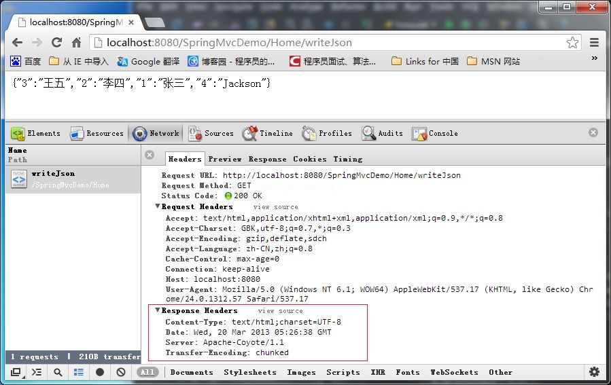Open a new browser tab
Viewport: 611px width, 385px height.
point(155,23)
